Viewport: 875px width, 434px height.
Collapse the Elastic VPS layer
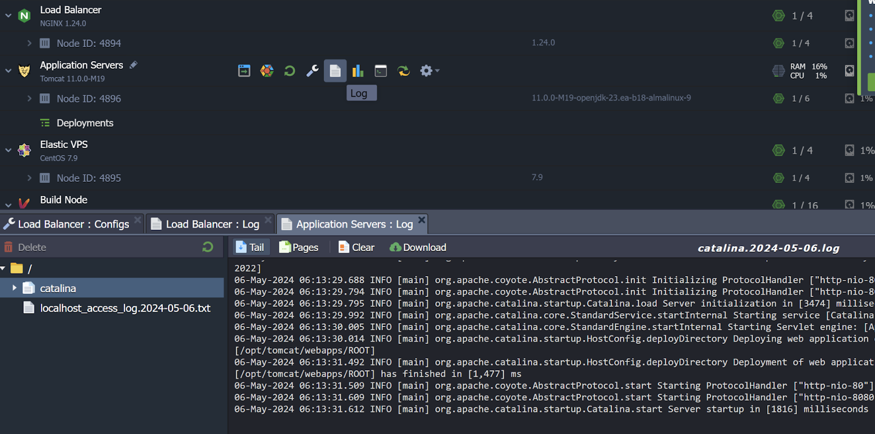[8, 150]
